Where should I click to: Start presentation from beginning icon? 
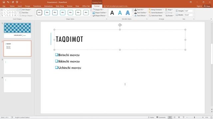[17, 2]
